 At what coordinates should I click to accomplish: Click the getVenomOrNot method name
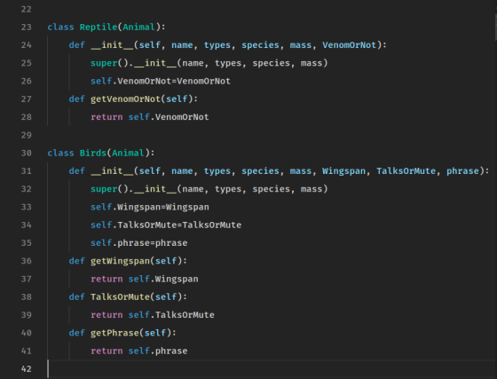[x=125, y=99]
